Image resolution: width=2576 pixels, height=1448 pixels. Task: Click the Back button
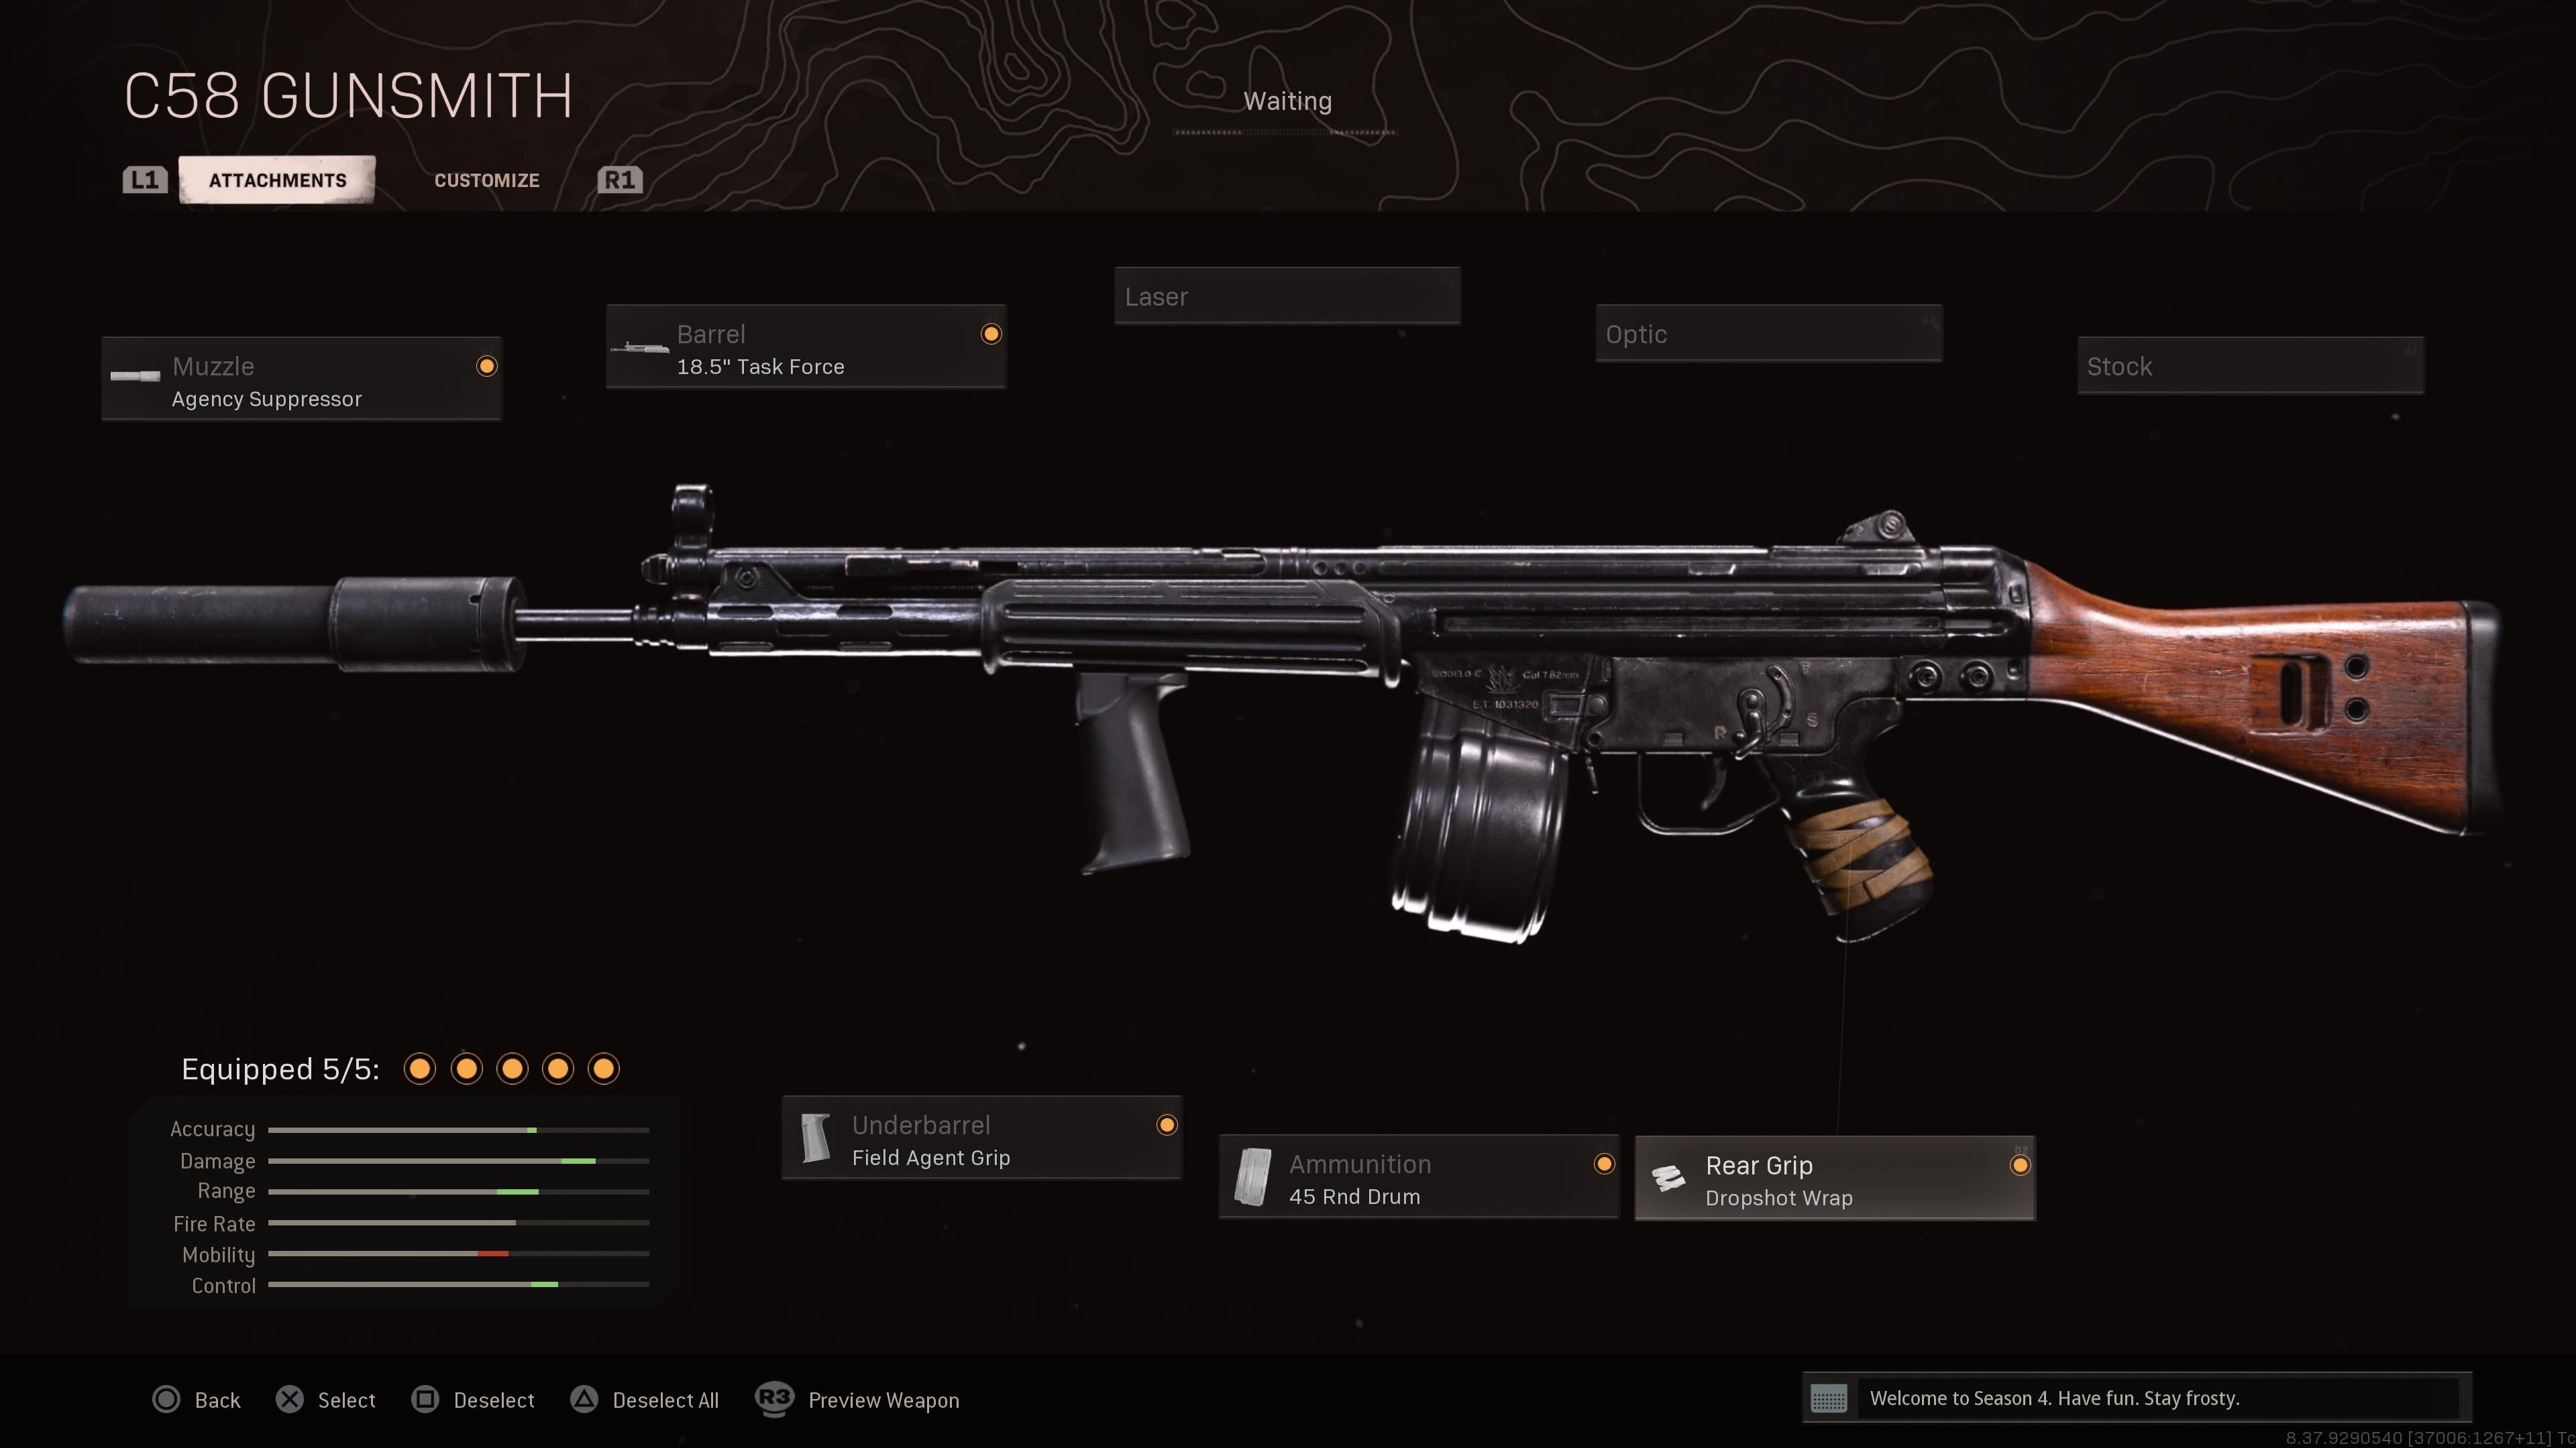(x=196, y=1399)
